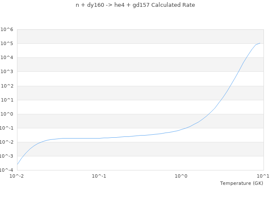Image resolution: width=272 pixels, height=204 pixels.
Task: Click the 10^-4 y-axis tick label
Action: (x=7, y=170)
